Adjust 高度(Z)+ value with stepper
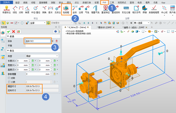The width and height of the screenshot is (176, 113). coord(29,70)
